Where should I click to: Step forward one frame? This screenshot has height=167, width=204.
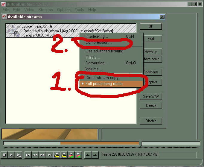42,155
